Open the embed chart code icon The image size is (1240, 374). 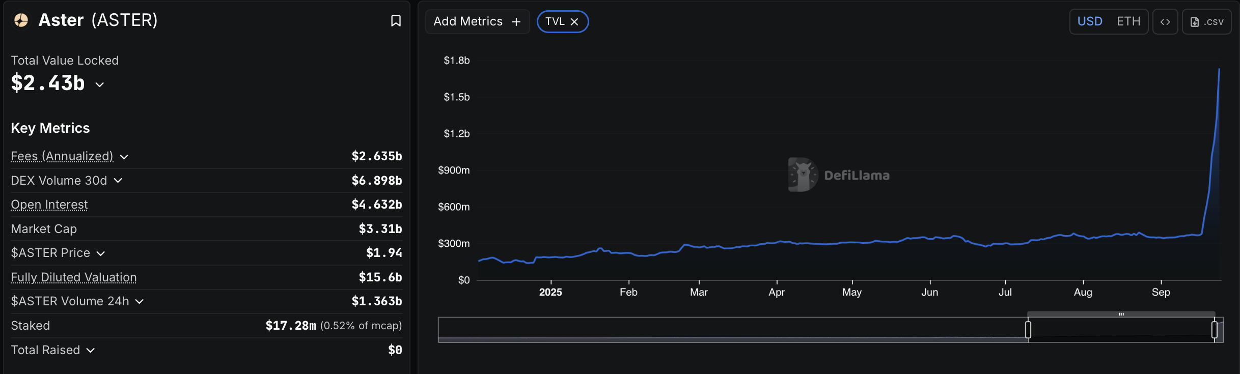1165,22
